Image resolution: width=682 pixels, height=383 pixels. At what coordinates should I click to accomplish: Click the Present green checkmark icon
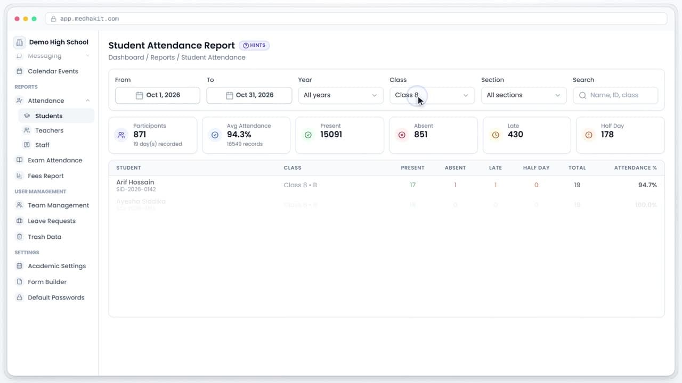[308, 135]
